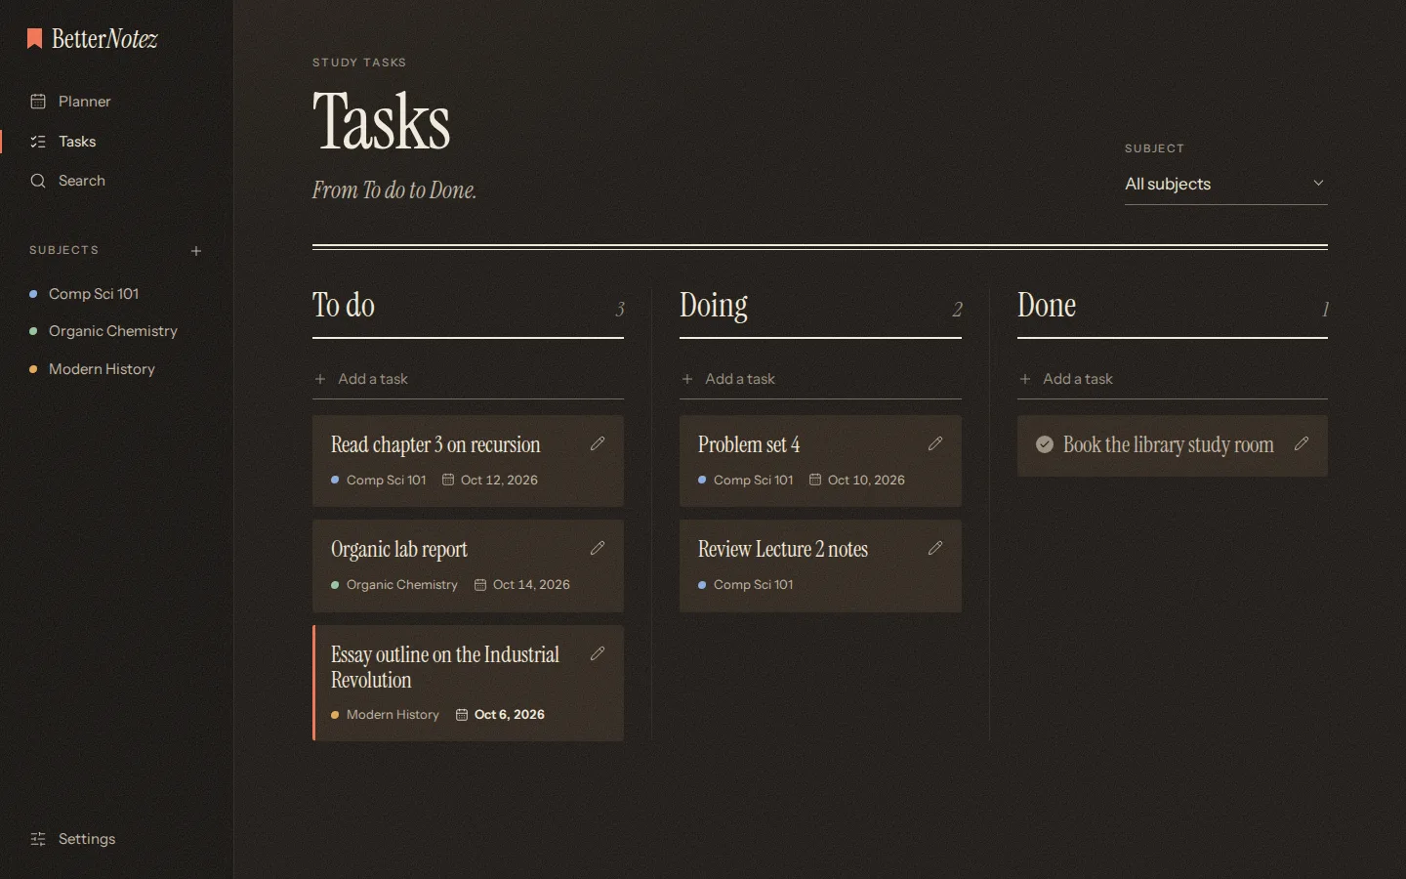This screenshot has height=879, width=1406.
Task: Open the 'All subjects' subject filter dropdown
Action: 1226,184
